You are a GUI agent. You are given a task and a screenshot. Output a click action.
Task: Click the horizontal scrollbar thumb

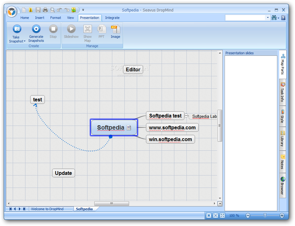point(112,203)
